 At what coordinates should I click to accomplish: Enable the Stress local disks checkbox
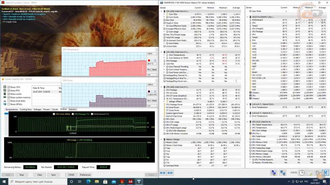(x=8, y=101)
